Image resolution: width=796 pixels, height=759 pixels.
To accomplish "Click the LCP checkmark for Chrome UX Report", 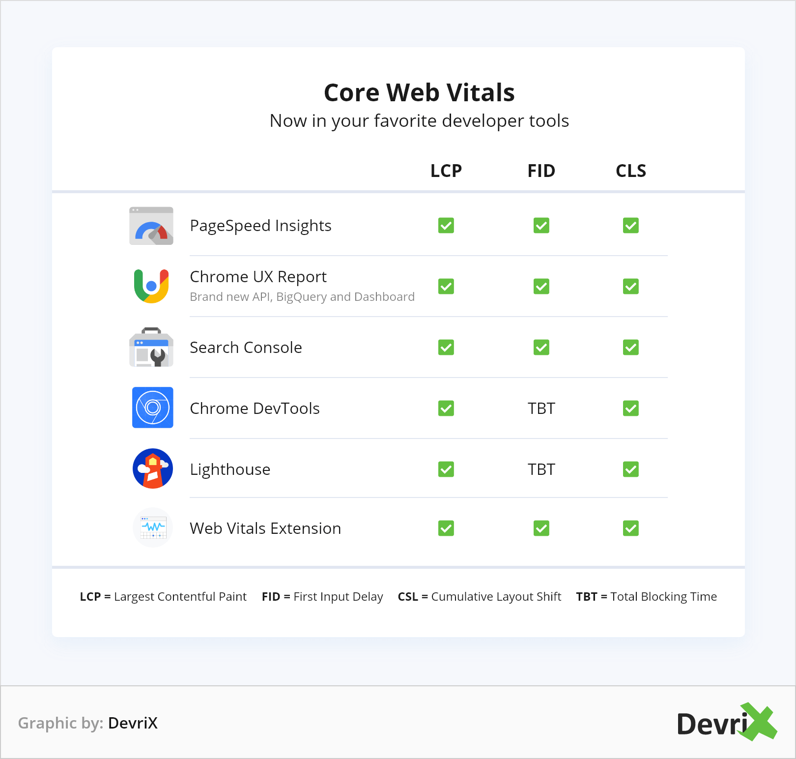I will point(446,287).
